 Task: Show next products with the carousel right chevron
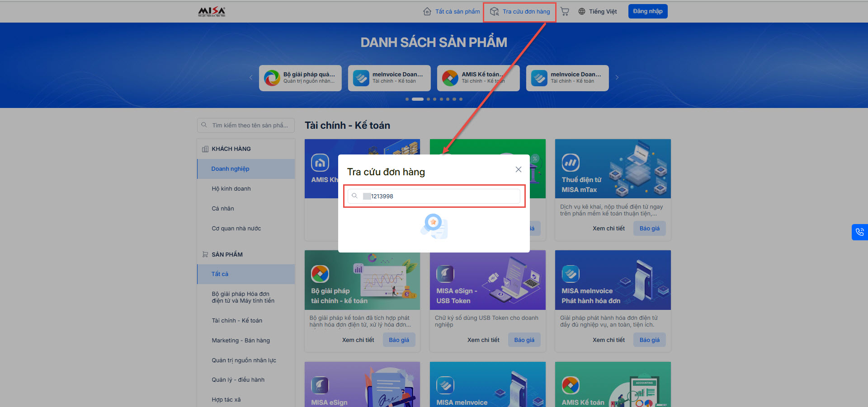(617, 77)
